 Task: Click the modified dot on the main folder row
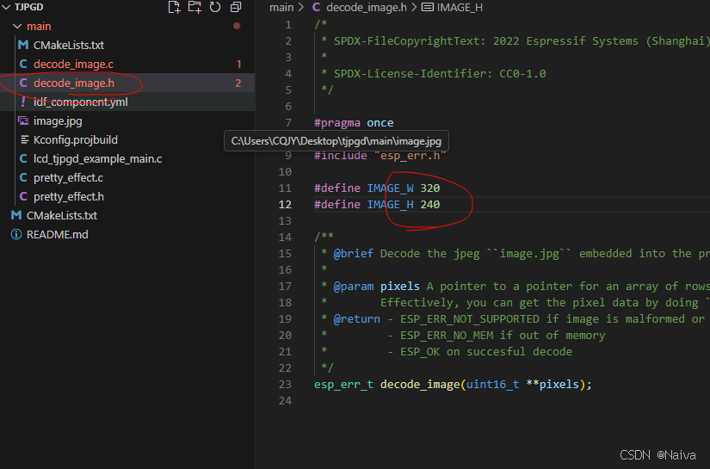click(x=237, y=27)
